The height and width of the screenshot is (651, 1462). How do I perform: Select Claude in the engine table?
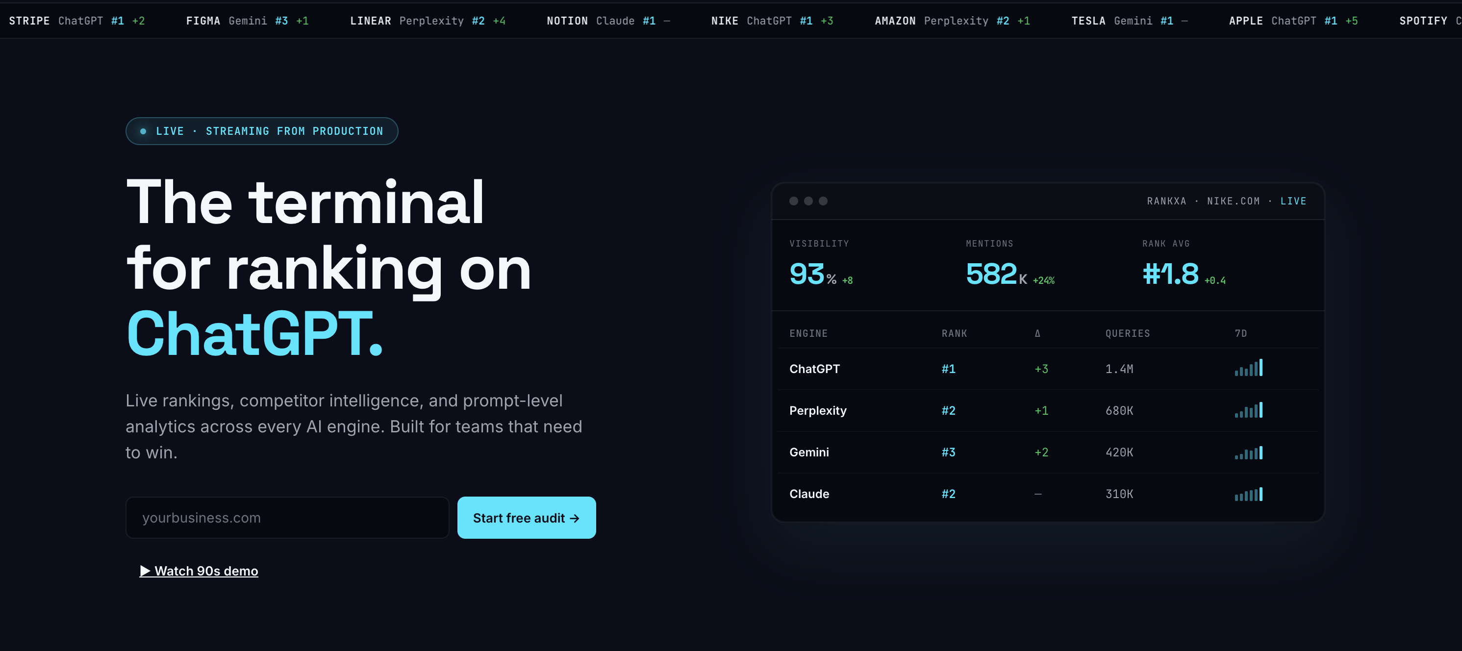point(809,494)
